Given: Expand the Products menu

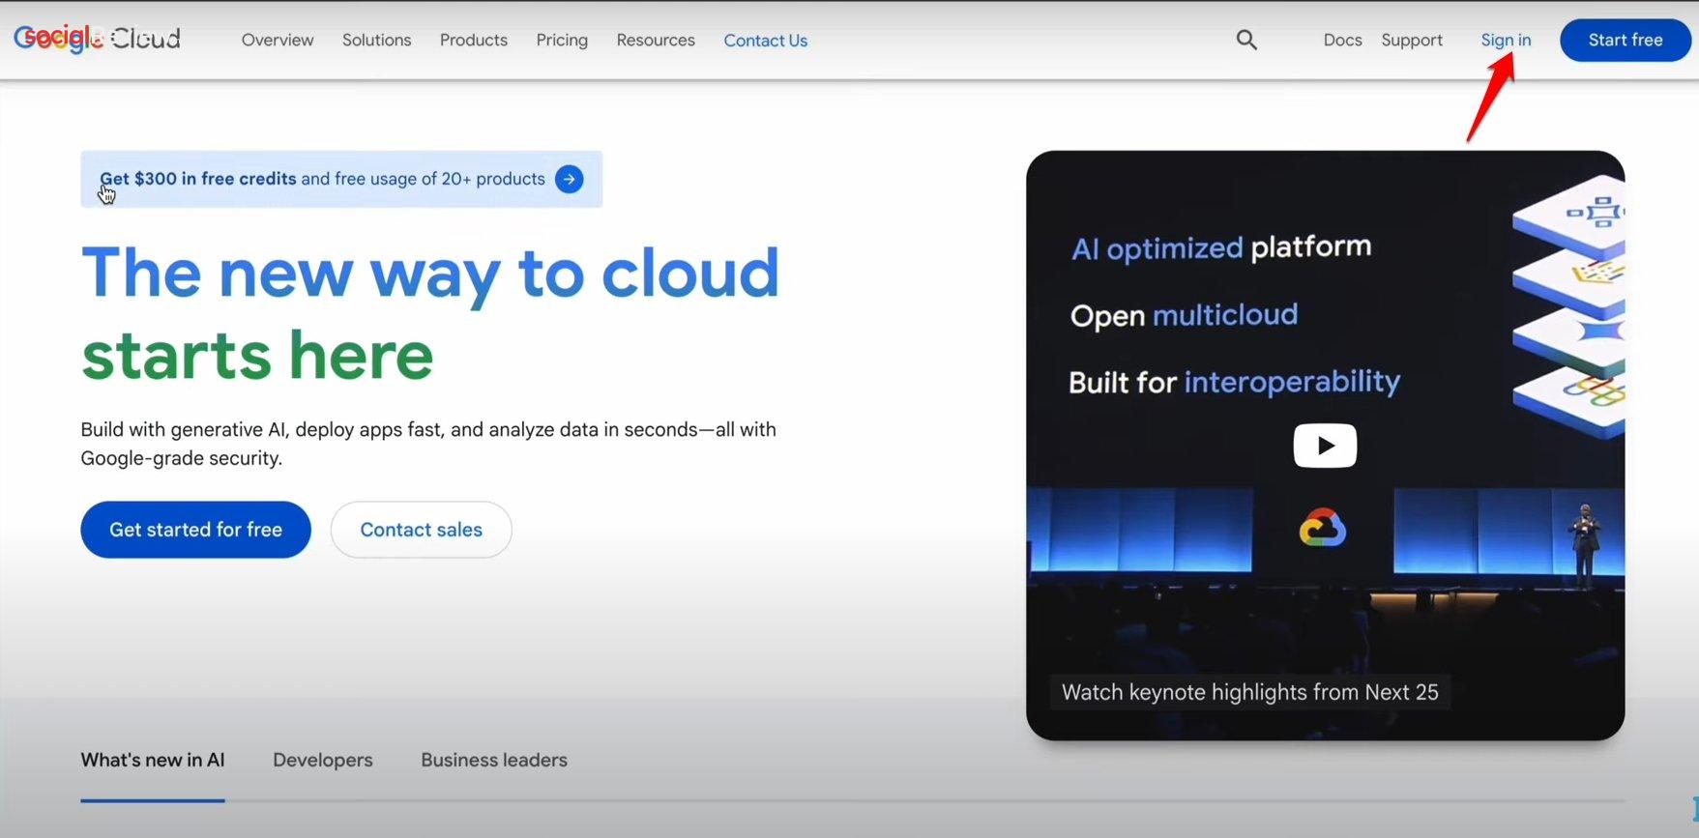Looking at the screenshot, I should (x=473, y=40).
